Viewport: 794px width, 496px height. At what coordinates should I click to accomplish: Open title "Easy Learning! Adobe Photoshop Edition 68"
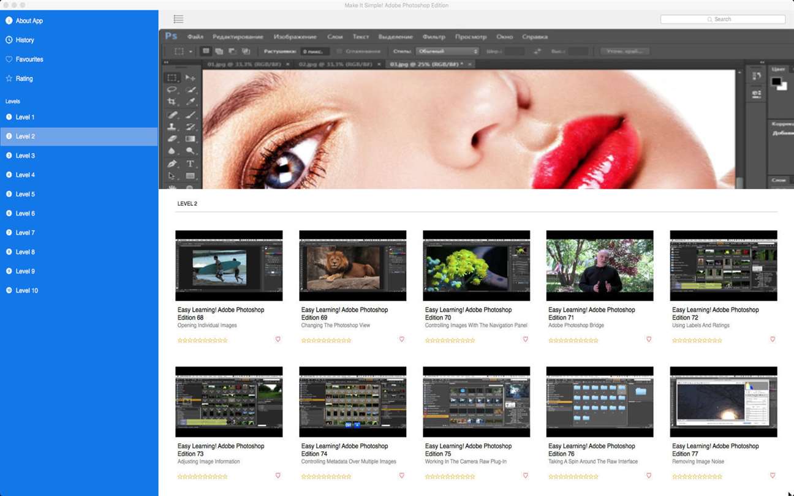[221, 314]
